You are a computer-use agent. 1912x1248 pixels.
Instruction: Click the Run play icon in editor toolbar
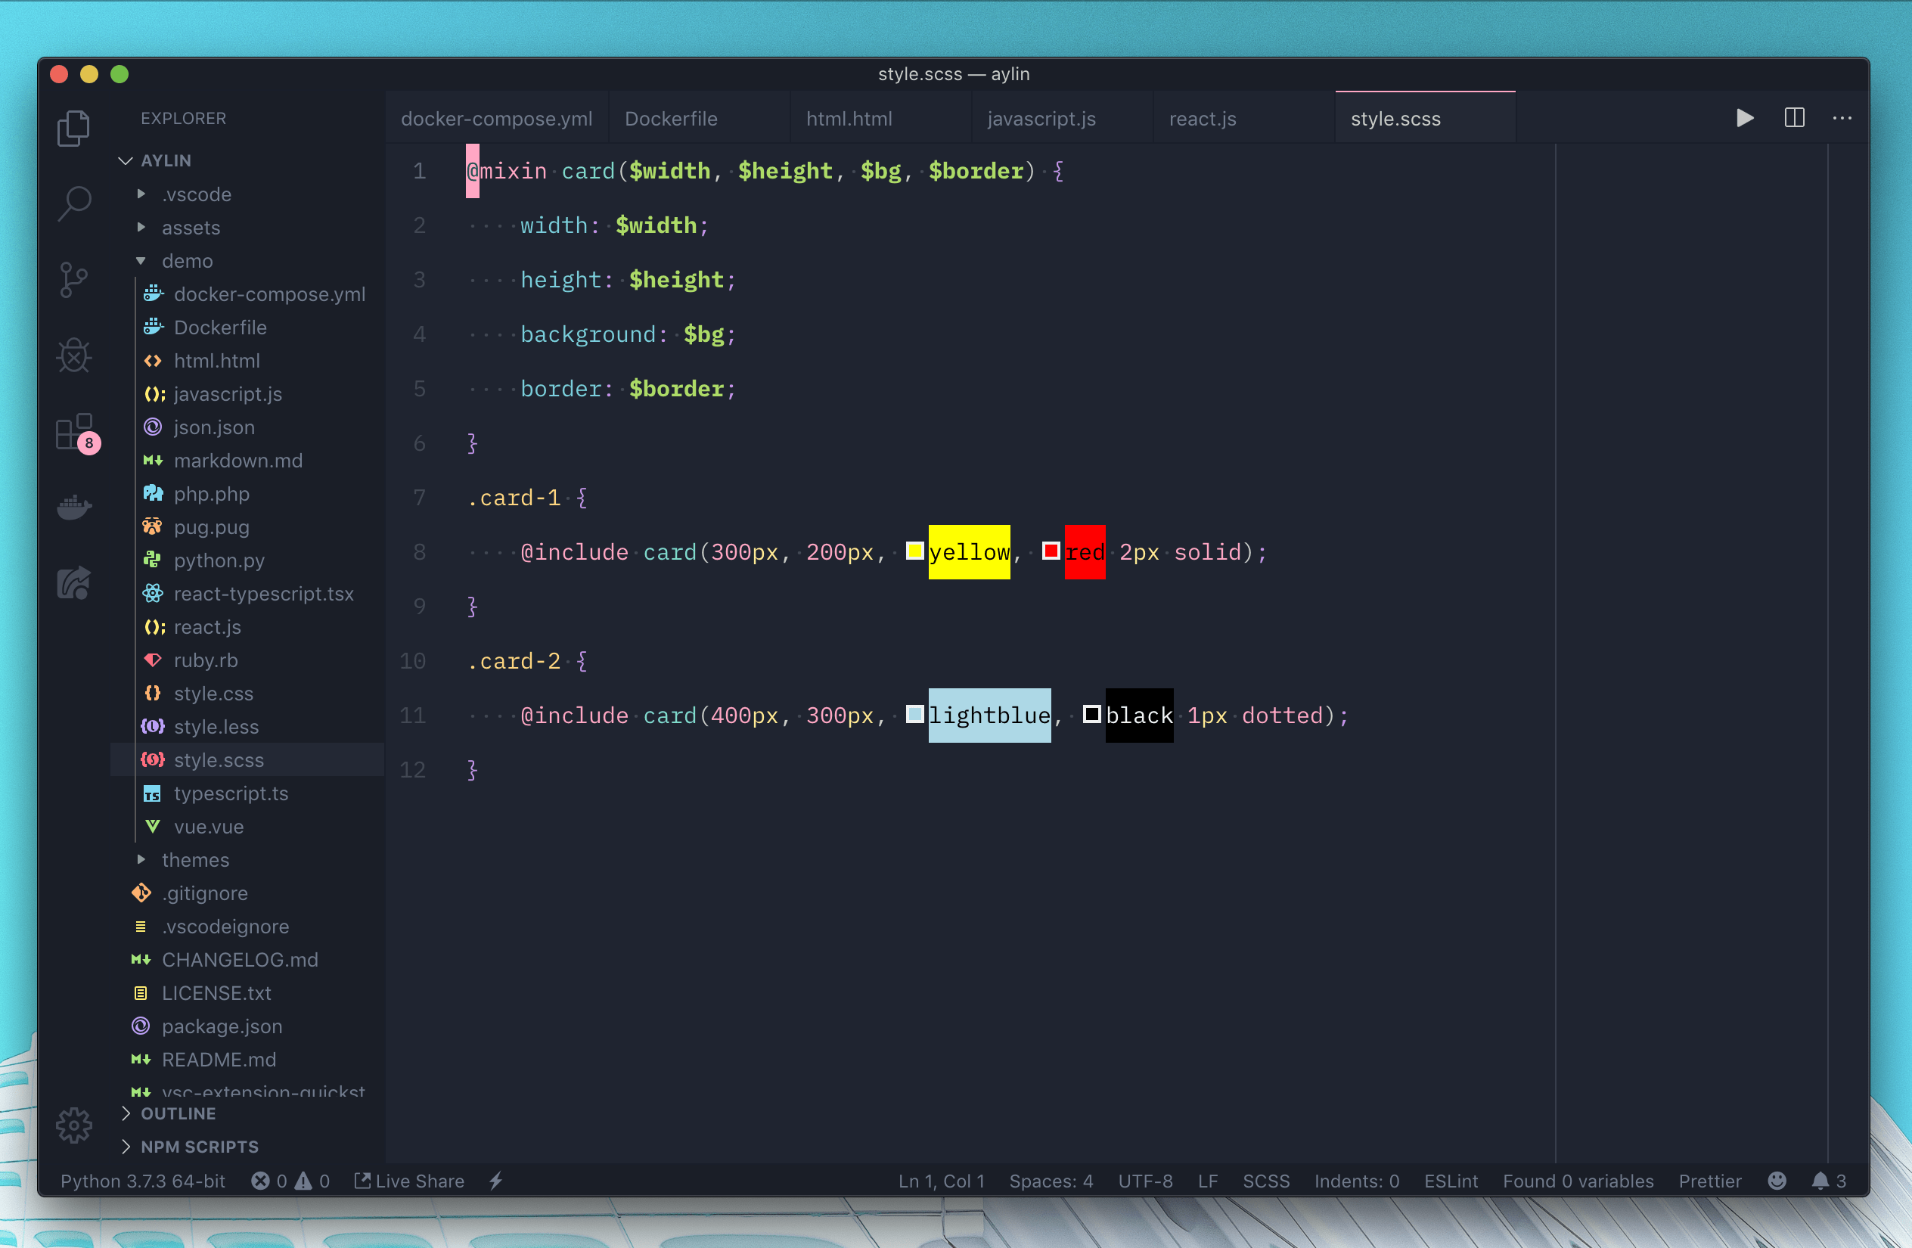coord(1744,118)
